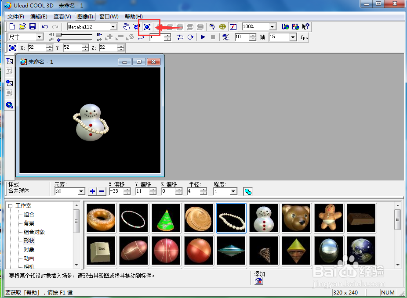Open the 尺寸 property dropdown
Viewport: 407px width, 298px height.
[x=40, y=37]
